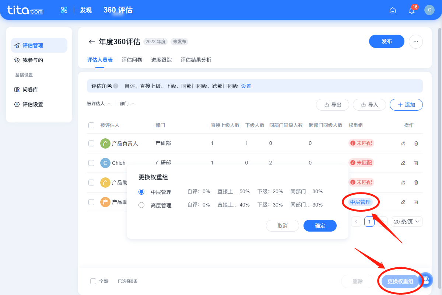Click the blue C avatar of Chieh

pos(105,163)
